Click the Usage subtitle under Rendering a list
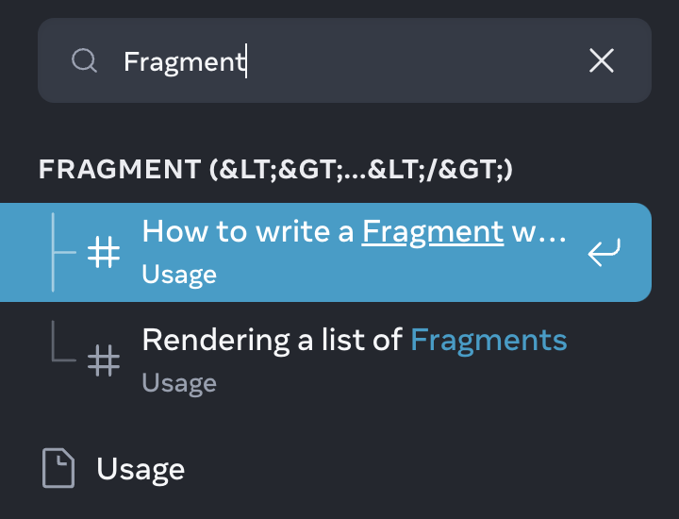 tap(179, 383)
